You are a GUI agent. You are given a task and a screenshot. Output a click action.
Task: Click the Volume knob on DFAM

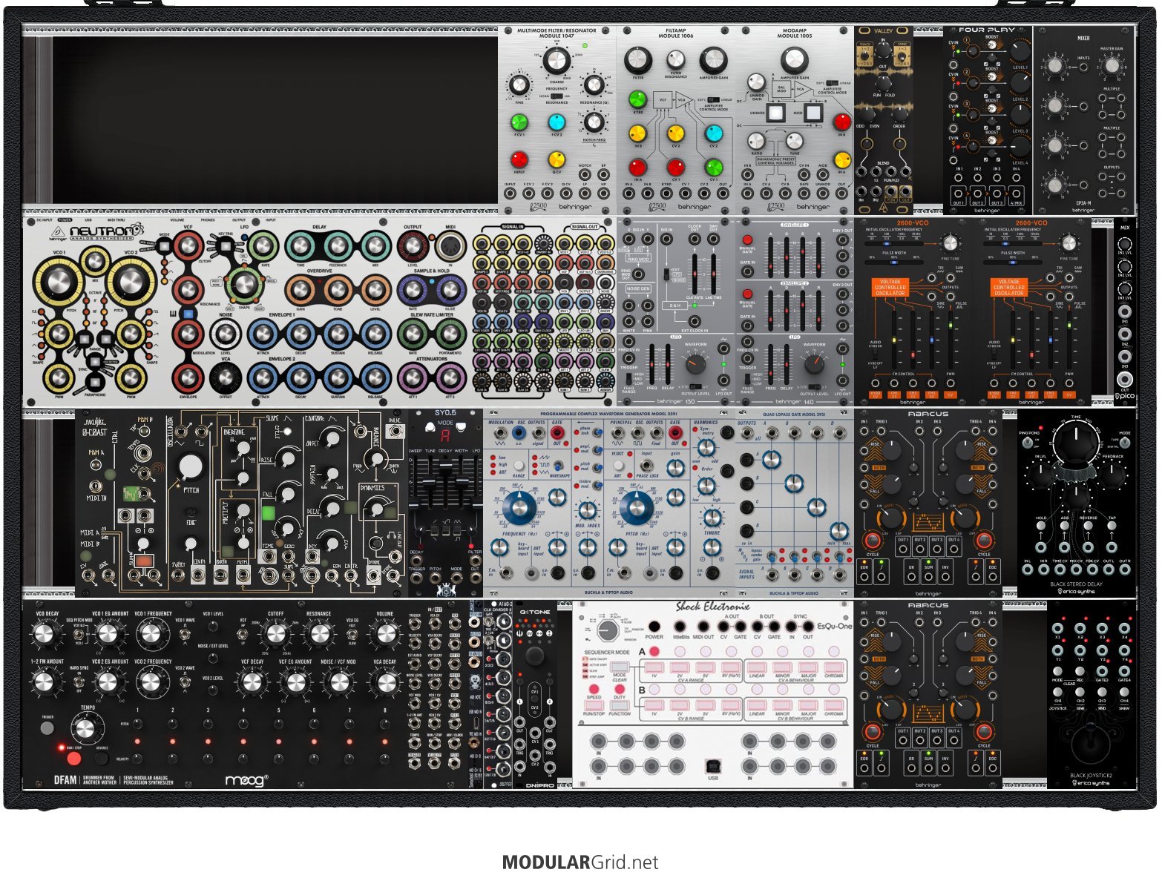[385, 633]
